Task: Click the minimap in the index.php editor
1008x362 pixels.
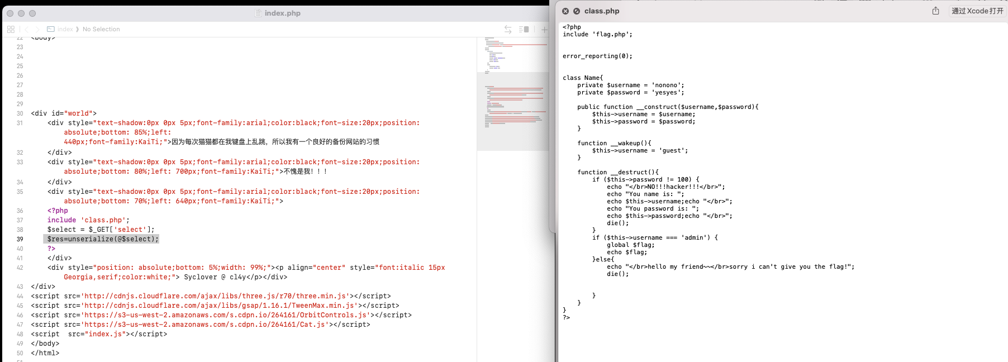Action: pos(513,95)
